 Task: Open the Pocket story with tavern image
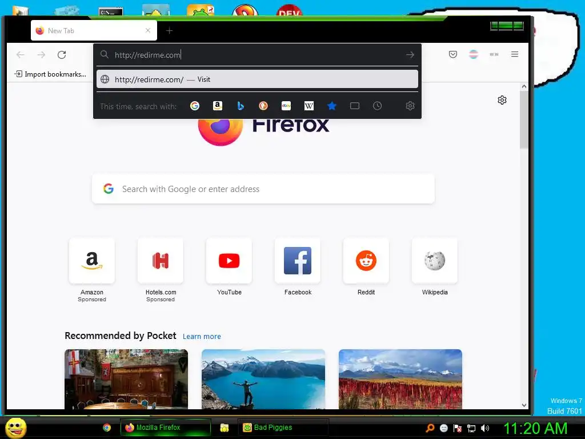pyautogui.click(x=126, y=380)
